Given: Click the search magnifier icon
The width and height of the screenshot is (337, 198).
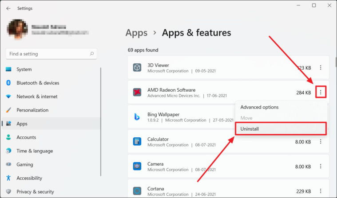Looking at the screenshot, I should (92, 54).
